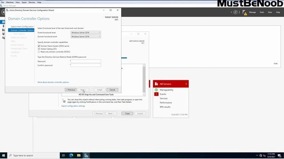Switch to Server Manager taskbar icon
The image size is (284, 159).
tap(86, 155)
